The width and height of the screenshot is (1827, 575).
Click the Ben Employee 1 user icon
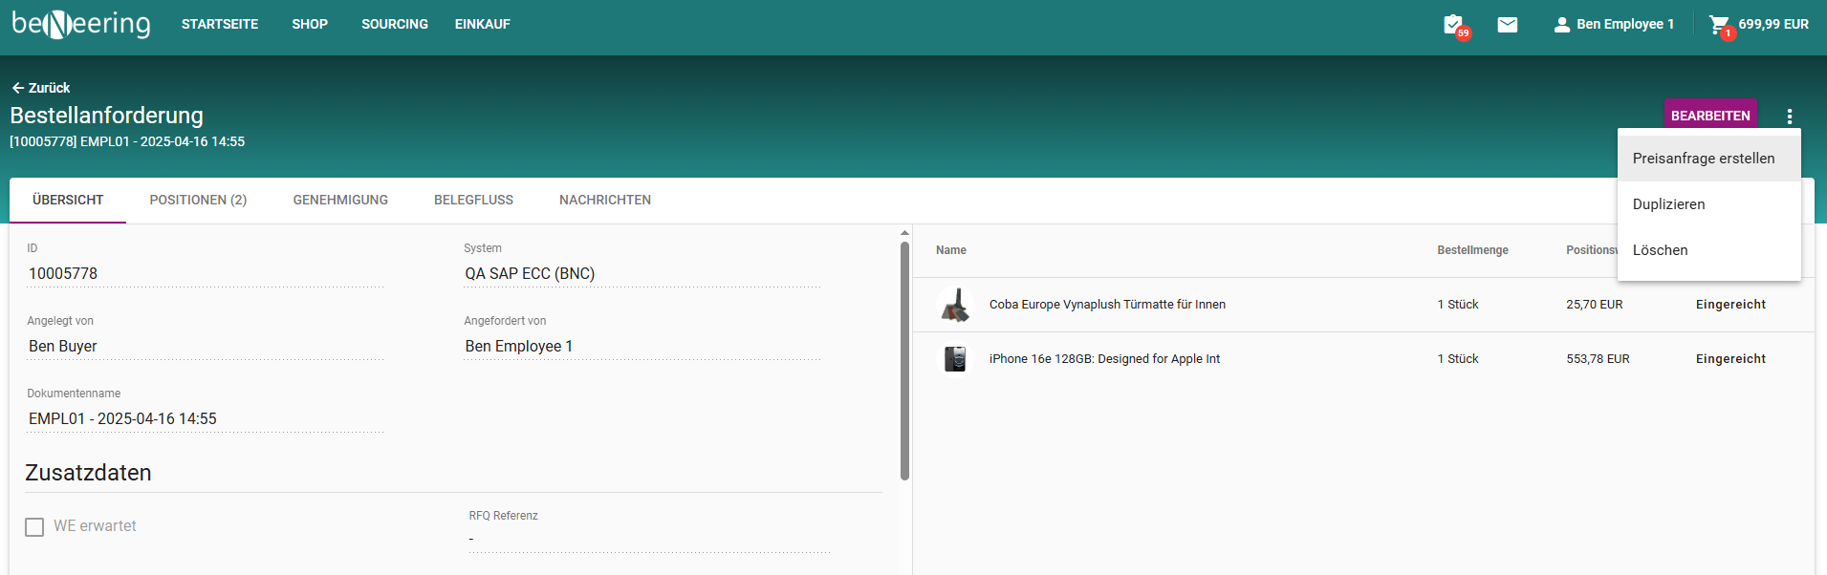1561,25
